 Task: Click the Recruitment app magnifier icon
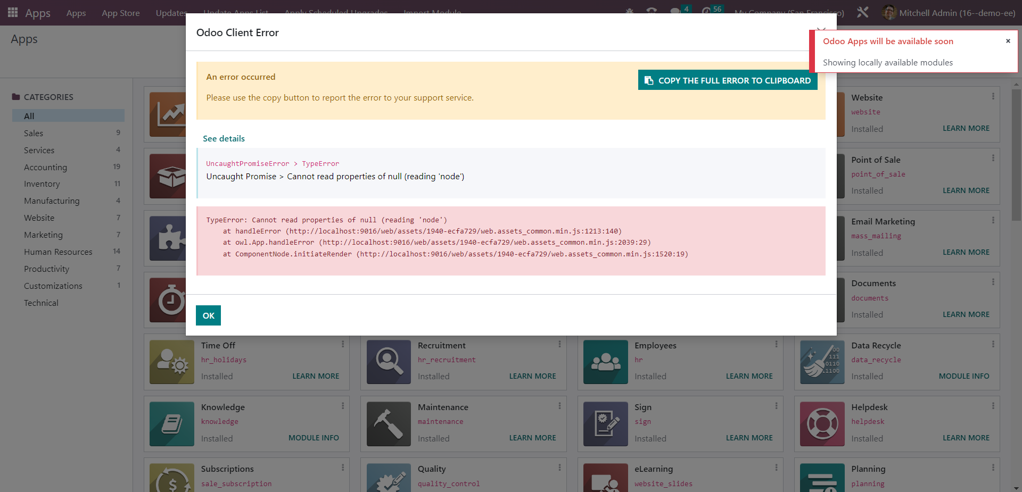click(x=389, y=362)
